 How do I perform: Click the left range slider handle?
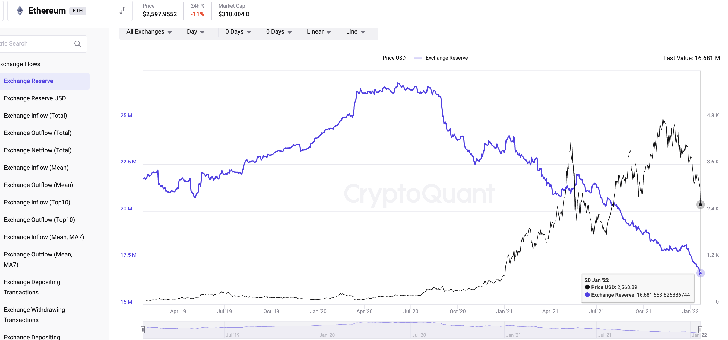[143, 329]
